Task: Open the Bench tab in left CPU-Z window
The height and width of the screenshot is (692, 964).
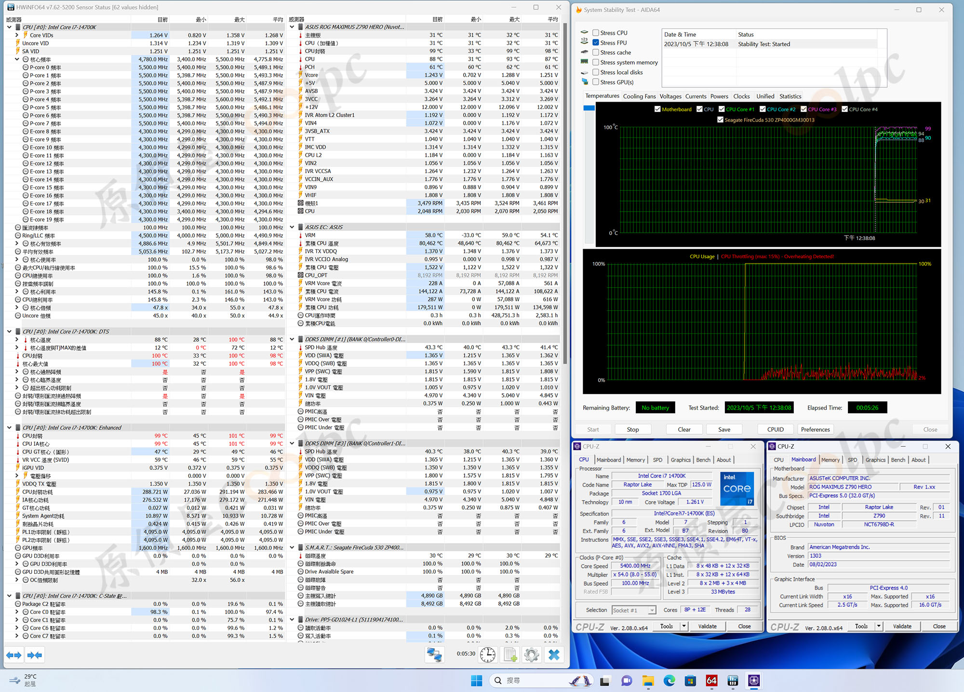Action: tap(703, 460)
